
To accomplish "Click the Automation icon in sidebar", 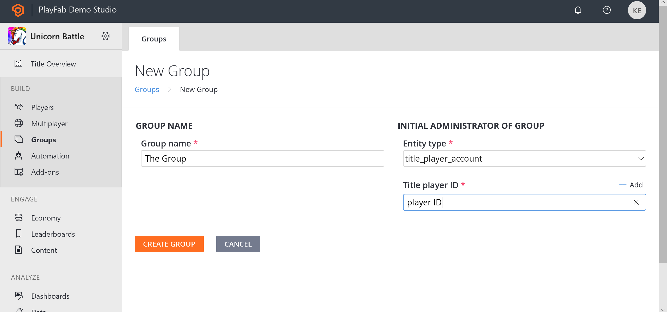I will [19, 156].
